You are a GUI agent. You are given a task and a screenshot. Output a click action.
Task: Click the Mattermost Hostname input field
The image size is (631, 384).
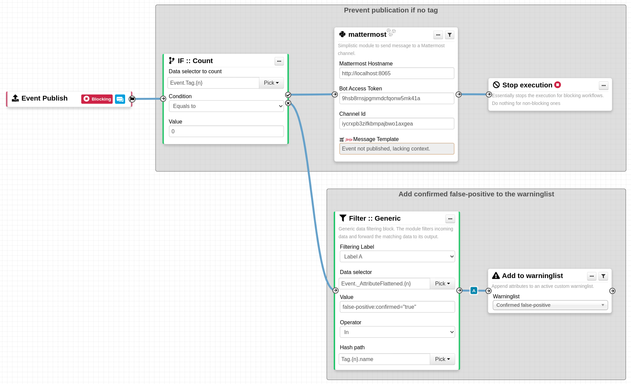point(396,73)
